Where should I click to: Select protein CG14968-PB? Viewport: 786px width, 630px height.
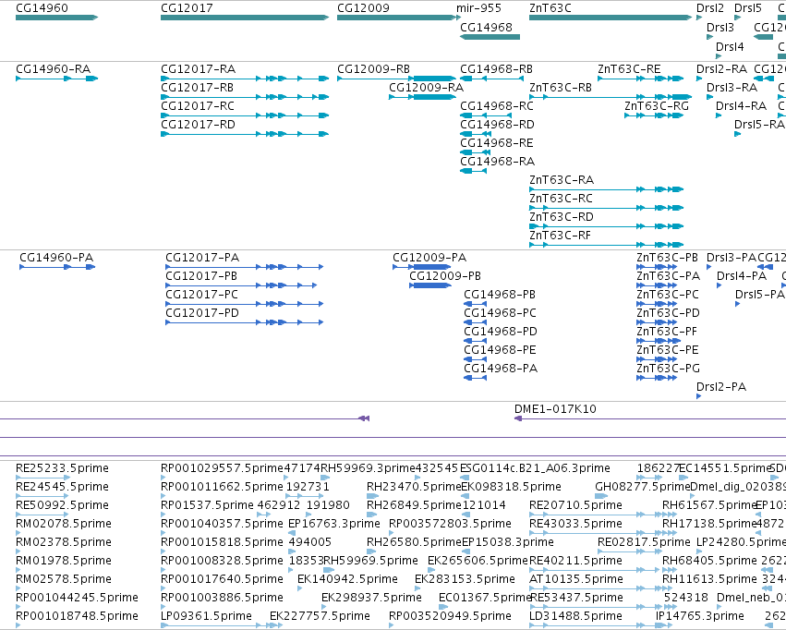[x=500, y=295]
